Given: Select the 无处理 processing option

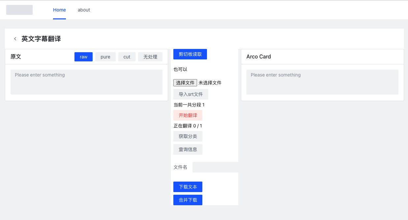Looking at the screenshot, I should click(x=150, y=57).
